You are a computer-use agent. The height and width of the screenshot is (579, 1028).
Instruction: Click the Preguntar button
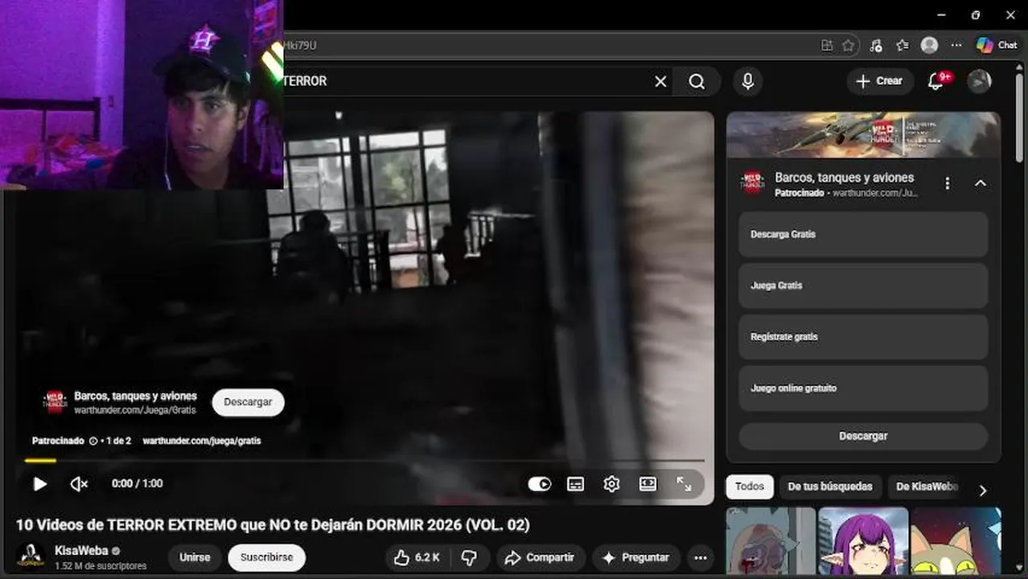coord(636,557)
